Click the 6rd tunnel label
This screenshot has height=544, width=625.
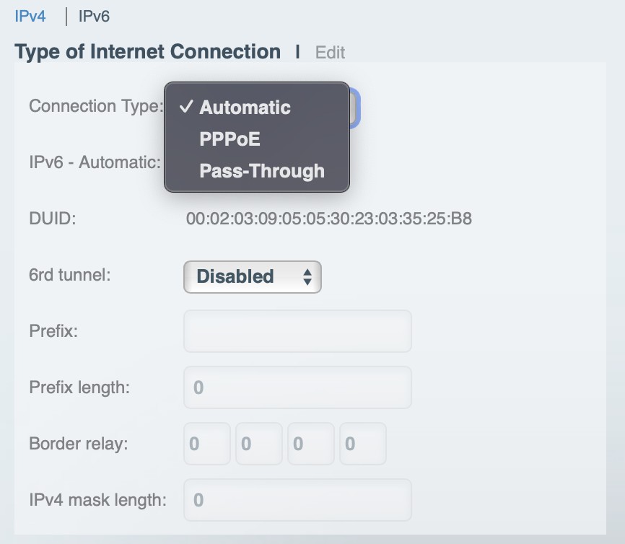pos(70,275)
